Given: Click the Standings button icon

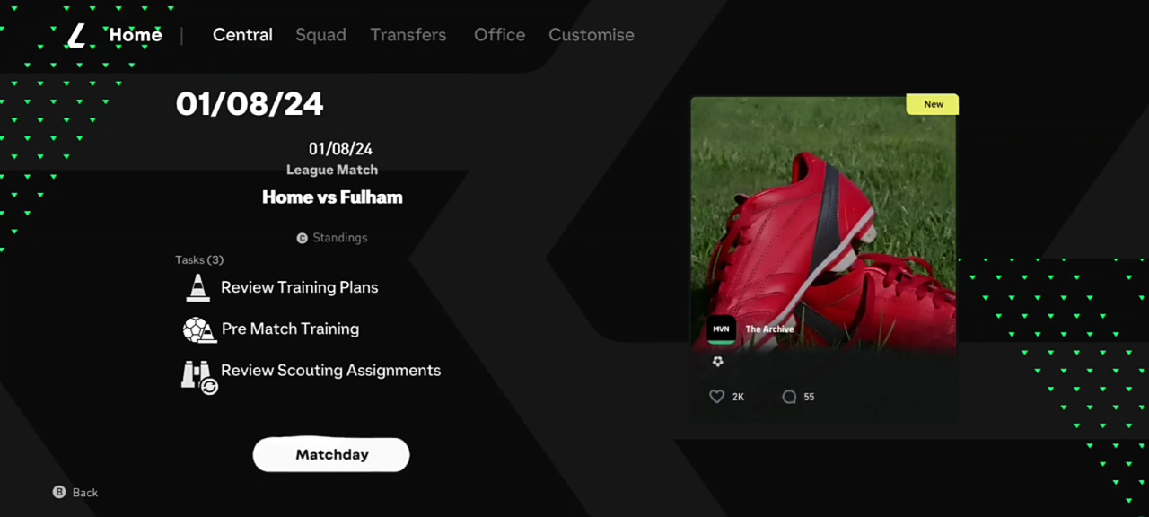Looking at the screenshot, I should 303,238.
